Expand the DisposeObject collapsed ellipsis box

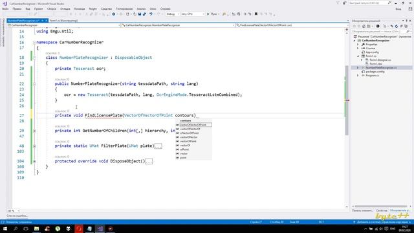click(149, 161)
